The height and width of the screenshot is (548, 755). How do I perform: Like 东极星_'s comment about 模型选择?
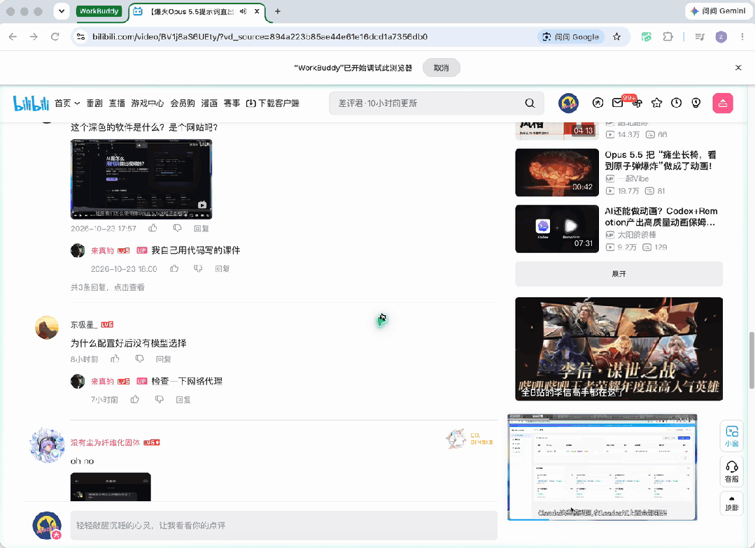[115, 359]
